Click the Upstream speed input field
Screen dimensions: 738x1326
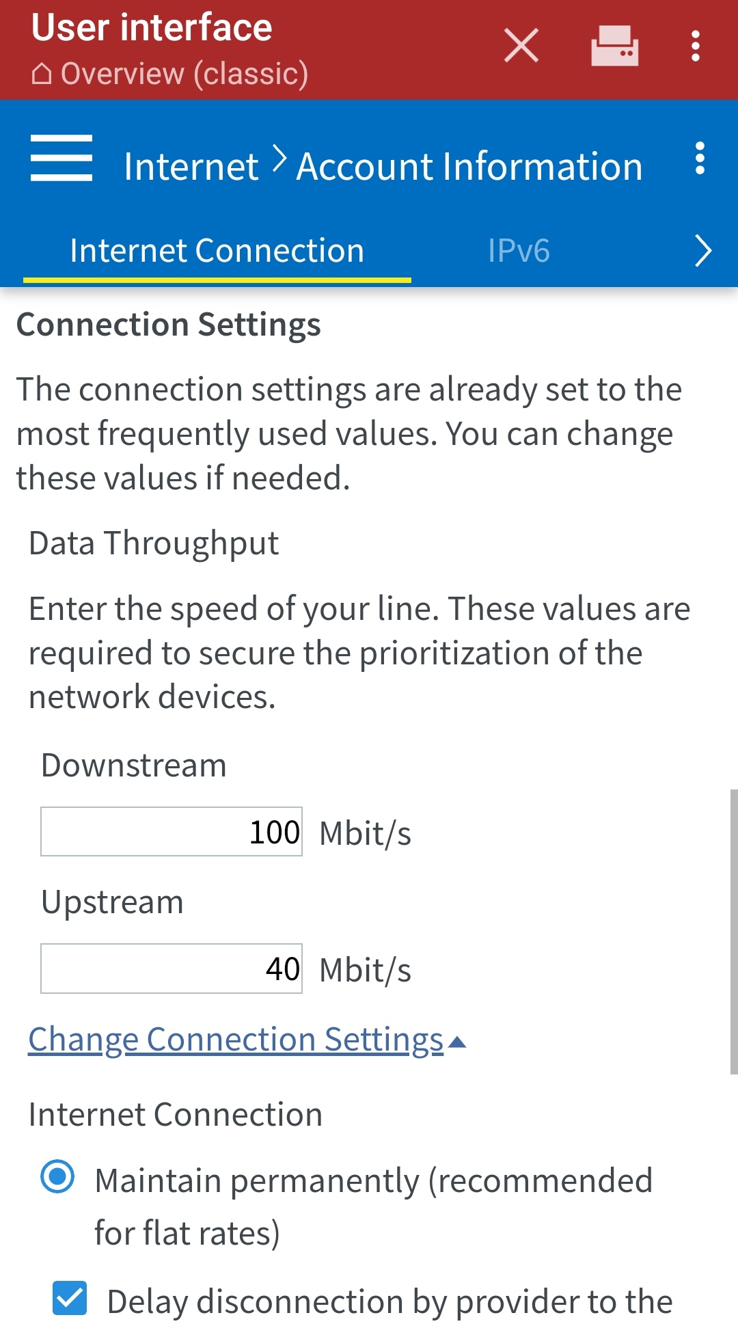point(172,969)
